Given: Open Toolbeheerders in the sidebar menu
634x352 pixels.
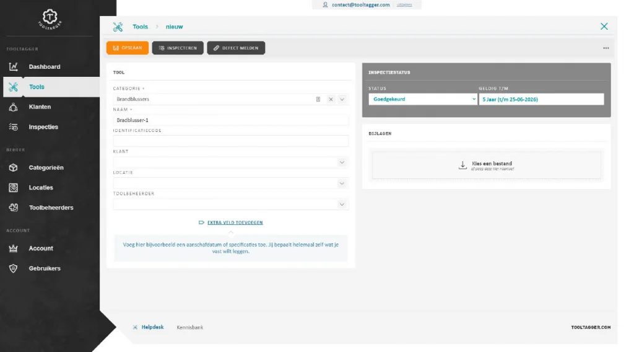Looking at the screenshot, I should click(51, 208).
